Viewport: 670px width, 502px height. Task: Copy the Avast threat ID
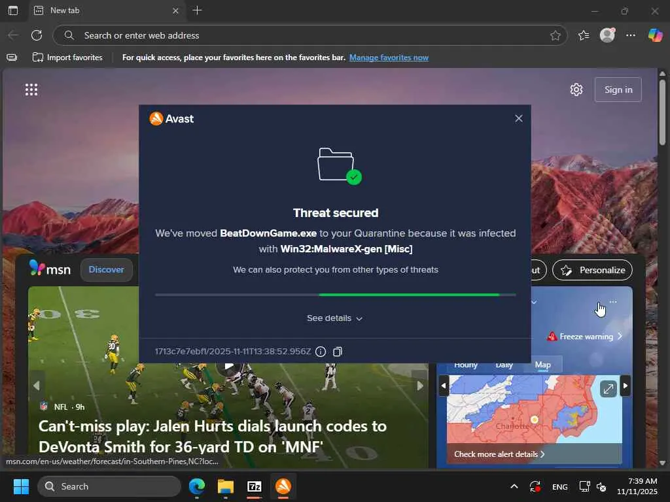(338, 351)
